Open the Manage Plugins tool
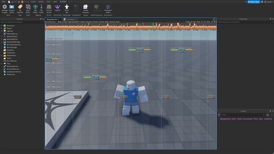The width and height of the screenshot is (274, 154). click(x=5, y=9)
